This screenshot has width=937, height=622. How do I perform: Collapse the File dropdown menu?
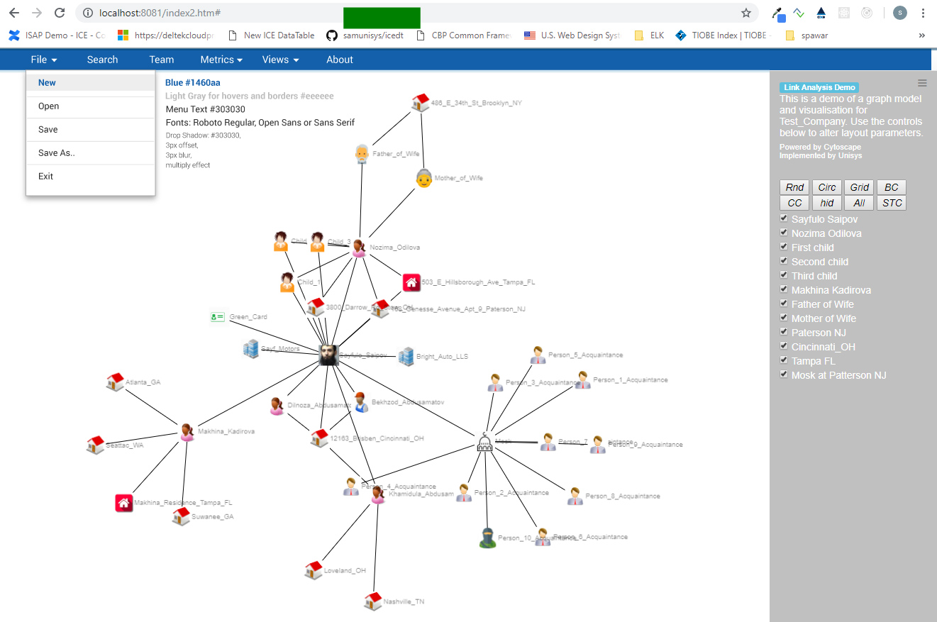44,60
